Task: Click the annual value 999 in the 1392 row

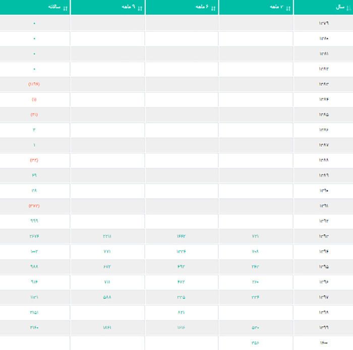Action: click(34, 221)
